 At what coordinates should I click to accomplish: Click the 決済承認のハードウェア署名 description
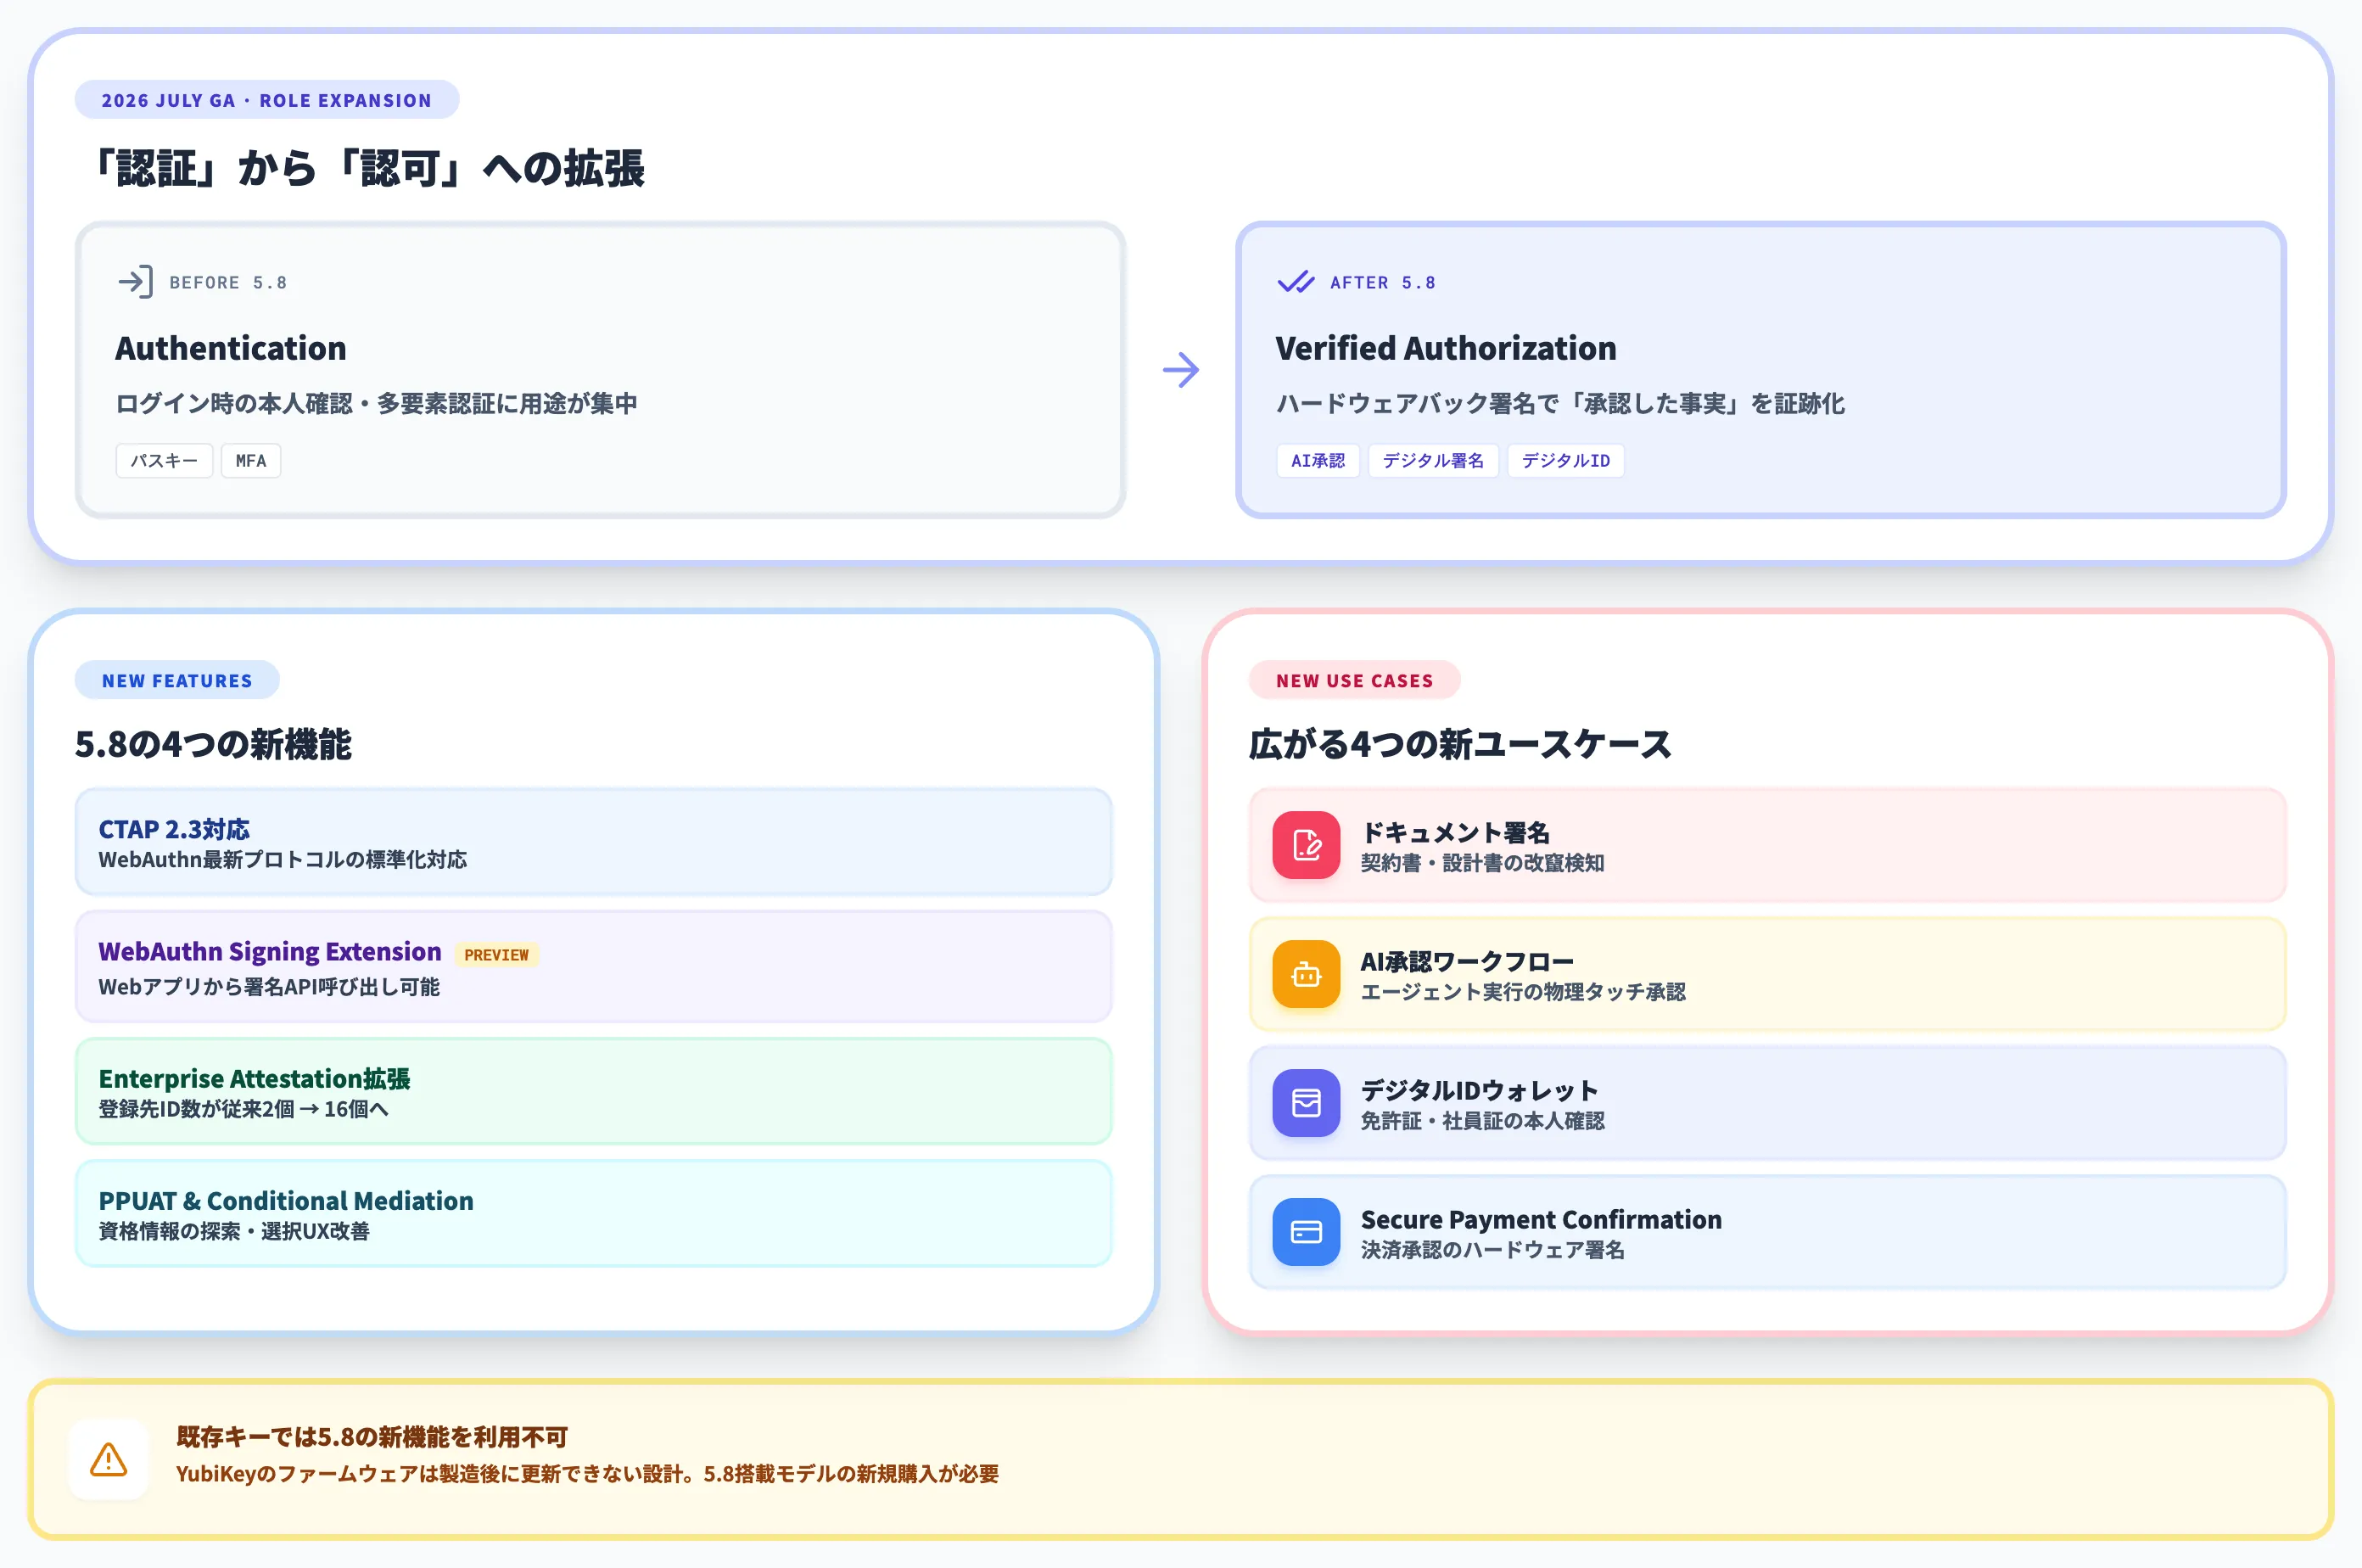[1492, 1250]
